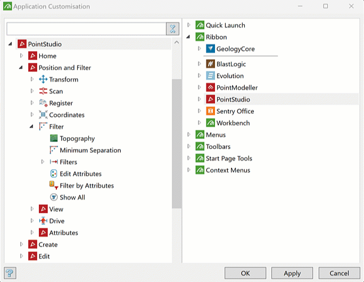
Task: Expand the Filters subgroup
Action: coord(43,162)
